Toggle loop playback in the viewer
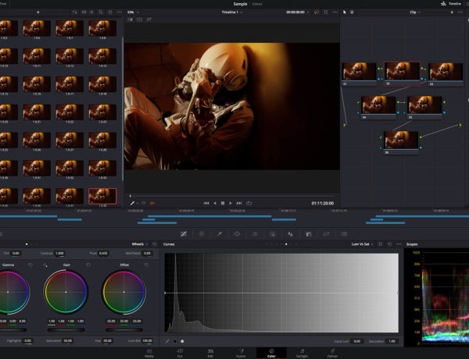This screenshot has width=469, height=359. click(249, 203)
